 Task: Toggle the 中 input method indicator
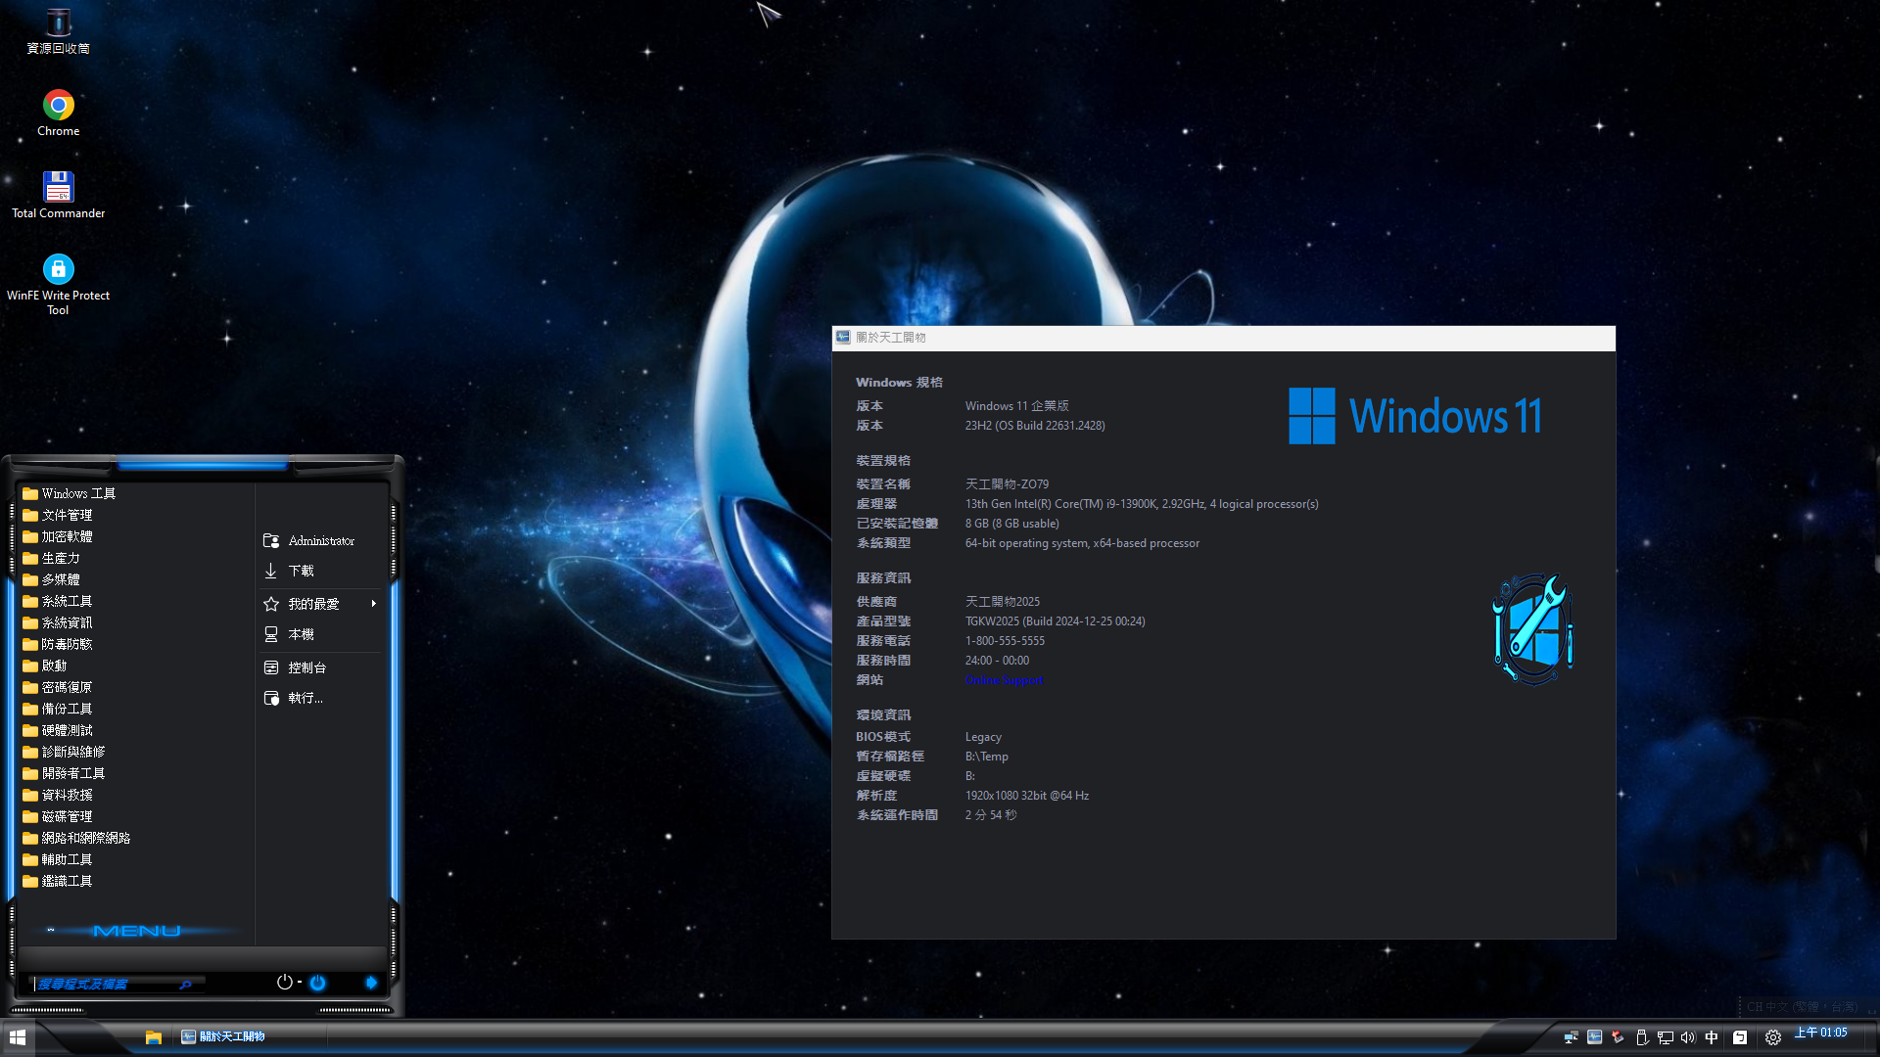1712,1037
